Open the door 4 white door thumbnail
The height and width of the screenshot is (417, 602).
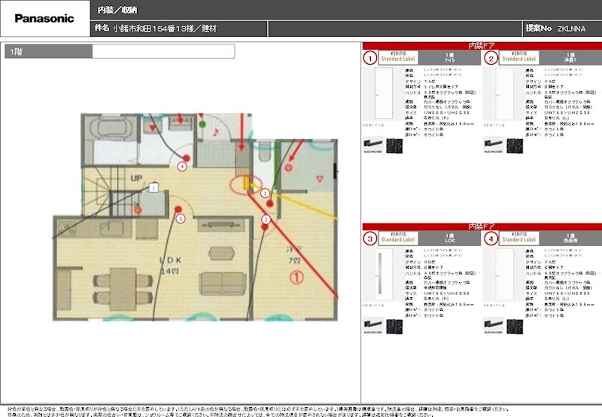tap(504, 274)
